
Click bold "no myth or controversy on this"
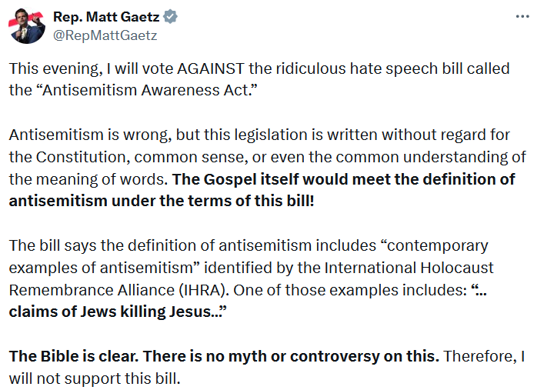322,356
